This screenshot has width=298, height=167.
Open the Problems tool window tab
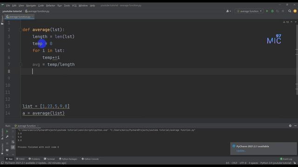34,159
